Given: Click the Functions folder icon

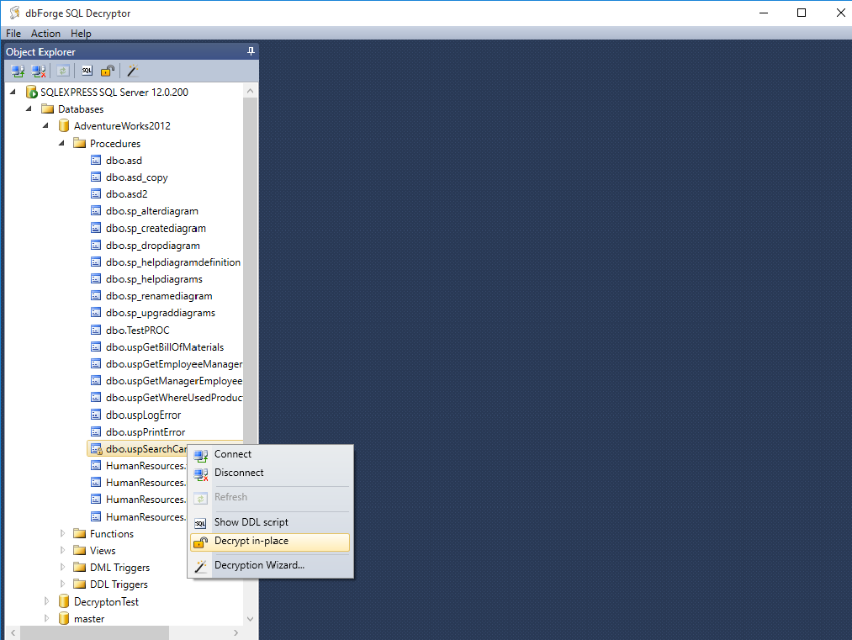Looking at the screenshot, I should pos(79,533).
